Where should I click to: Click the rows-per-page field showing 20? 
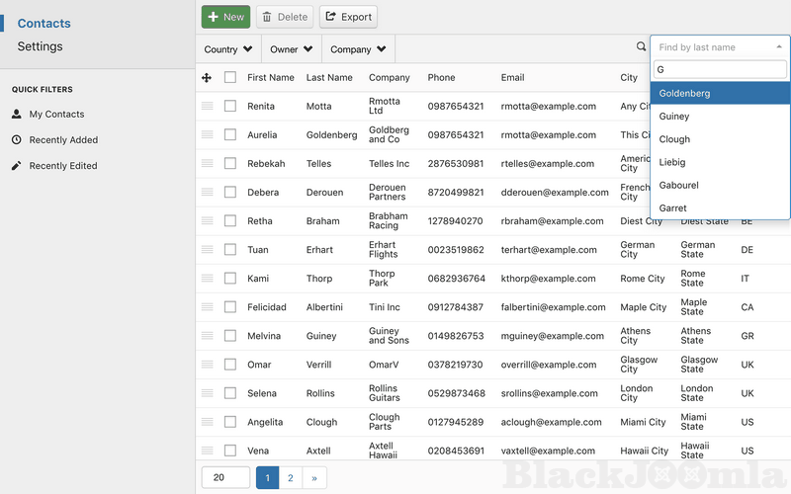coord(225,478)
